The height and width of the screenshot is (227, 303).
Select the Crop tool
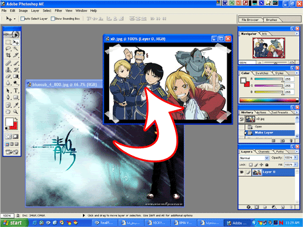8,55
